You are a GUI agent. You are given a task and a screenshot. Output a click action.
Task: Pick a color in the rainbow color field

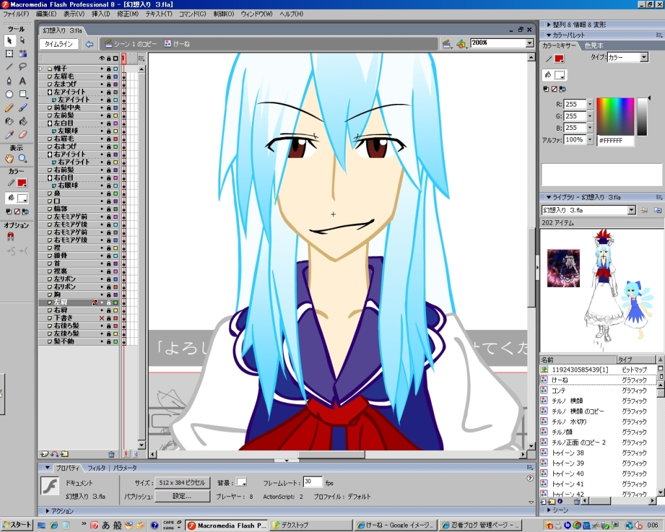616,117
